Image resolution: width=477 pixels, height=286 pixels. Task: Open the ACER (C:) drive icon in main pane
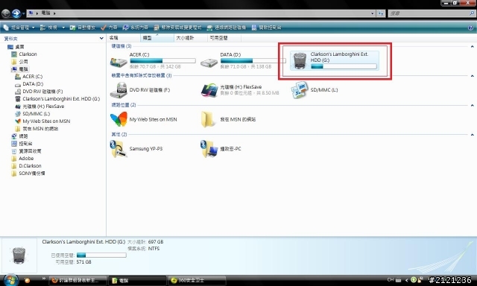click(x=119, y=62)
